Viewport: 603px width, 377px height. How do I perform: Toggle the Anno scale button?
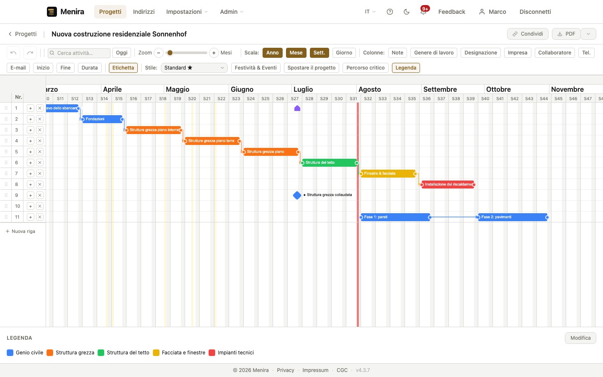tap(273, 53)
